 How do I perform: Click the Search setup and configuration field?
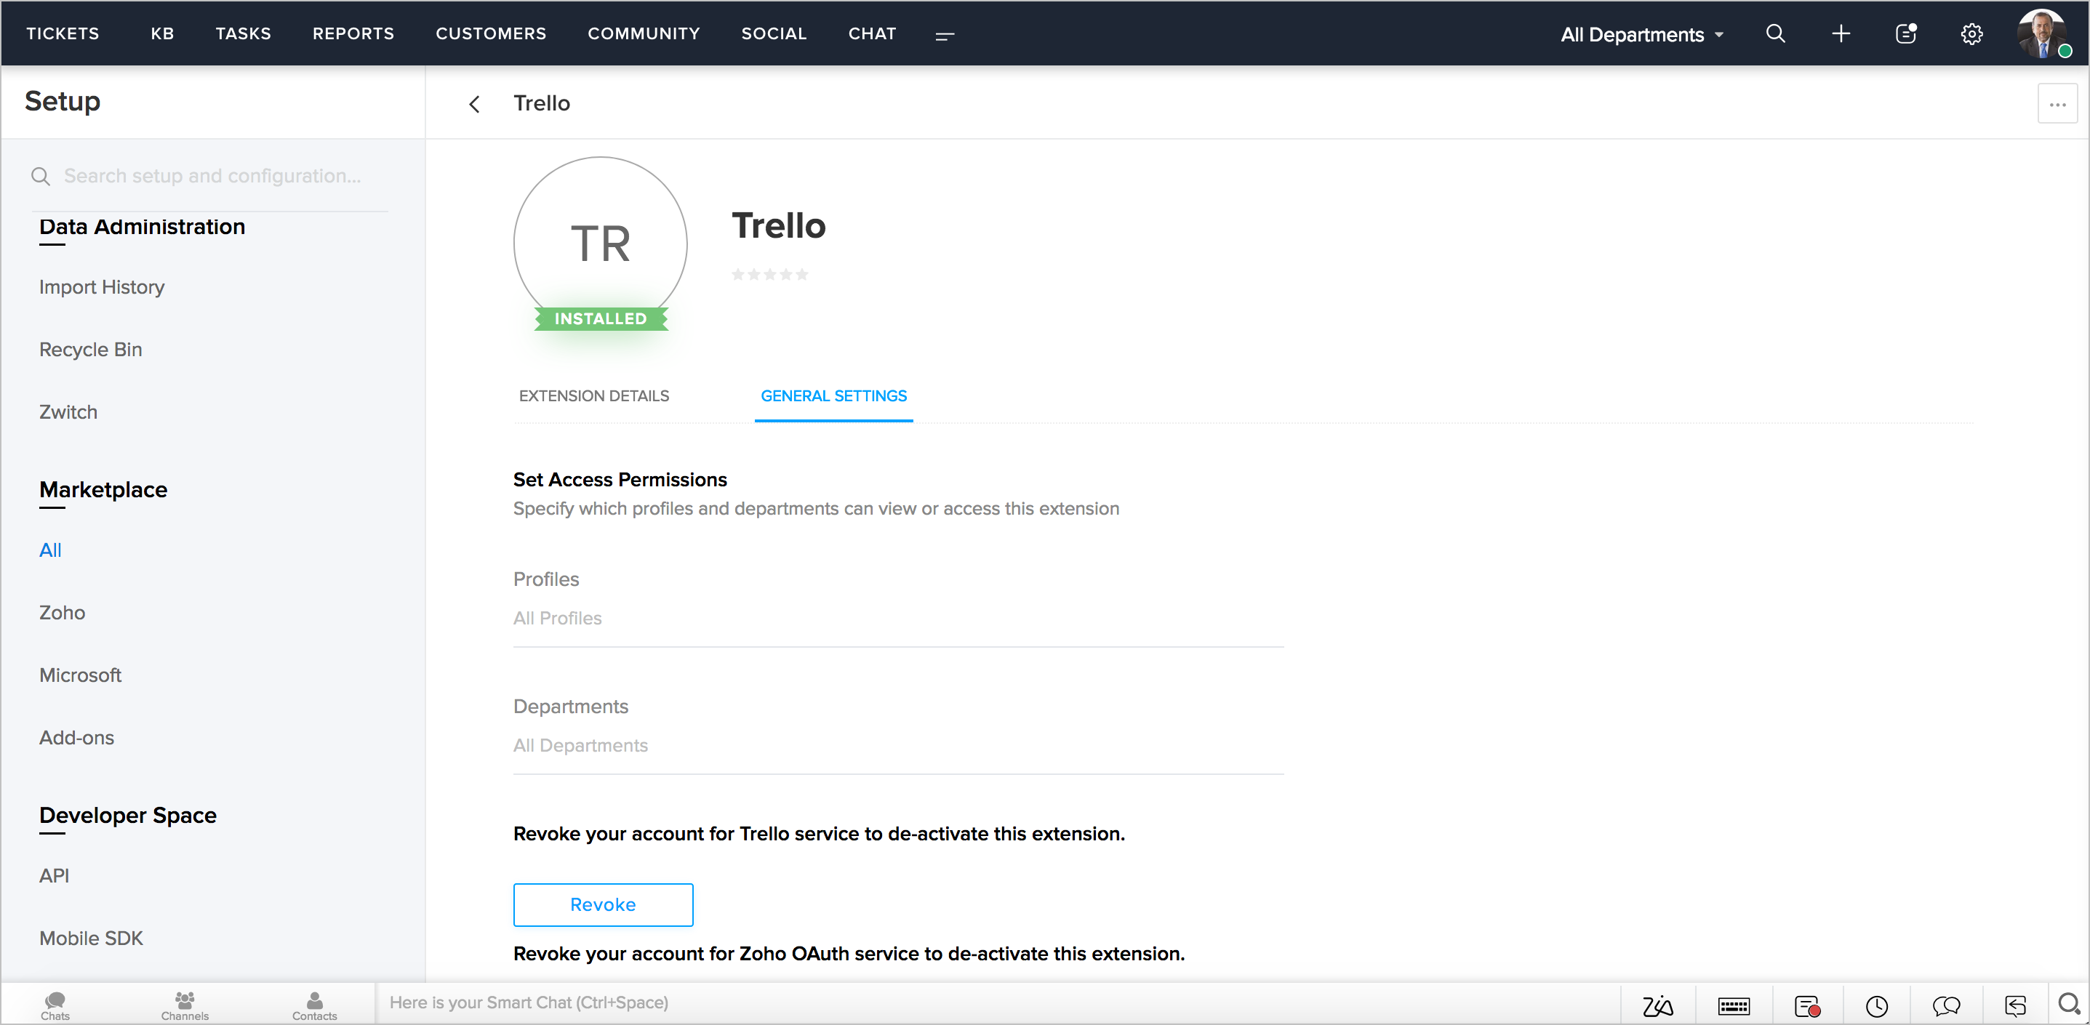pos(212,176)
